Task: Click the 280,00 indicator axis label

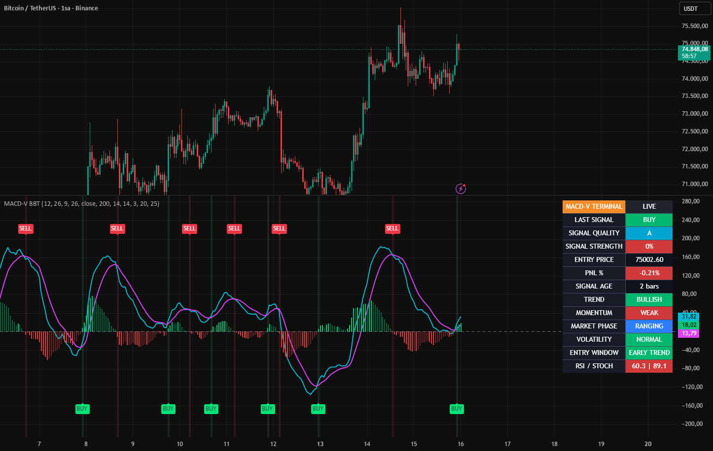Action: pos(691,201)
